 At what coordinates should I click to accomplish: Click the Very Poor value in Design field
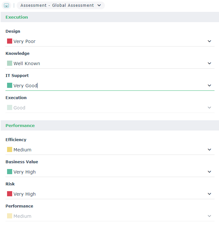24,41
